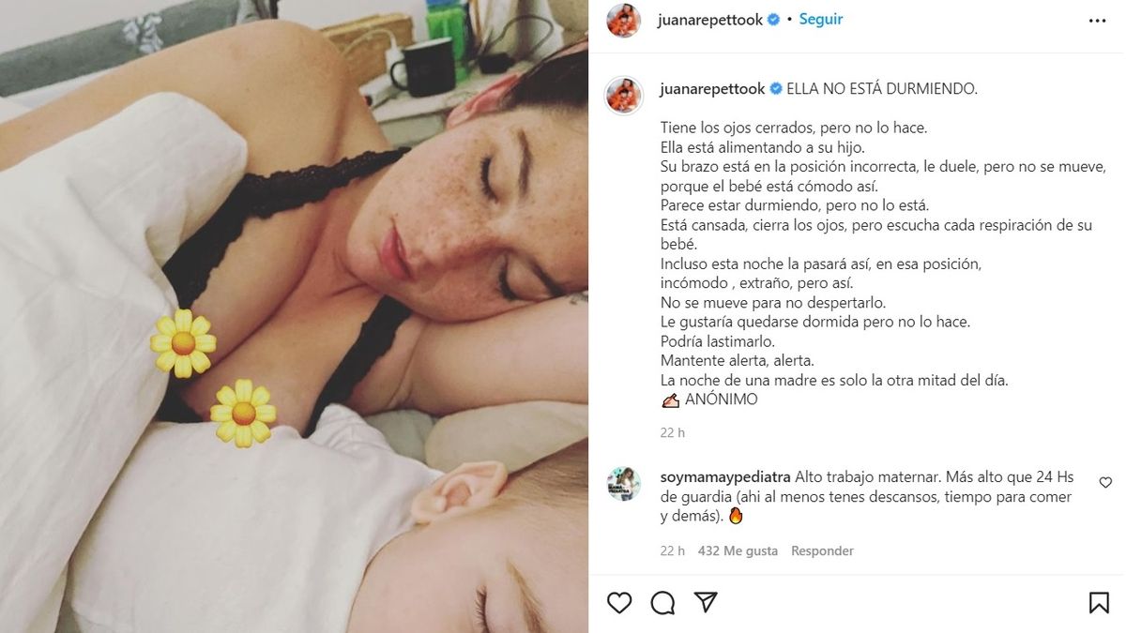Image resolution: width=1126 pixels, height=633 pixels.
Task: Click the post photo of mother and baby
Action: coord(294,316)
